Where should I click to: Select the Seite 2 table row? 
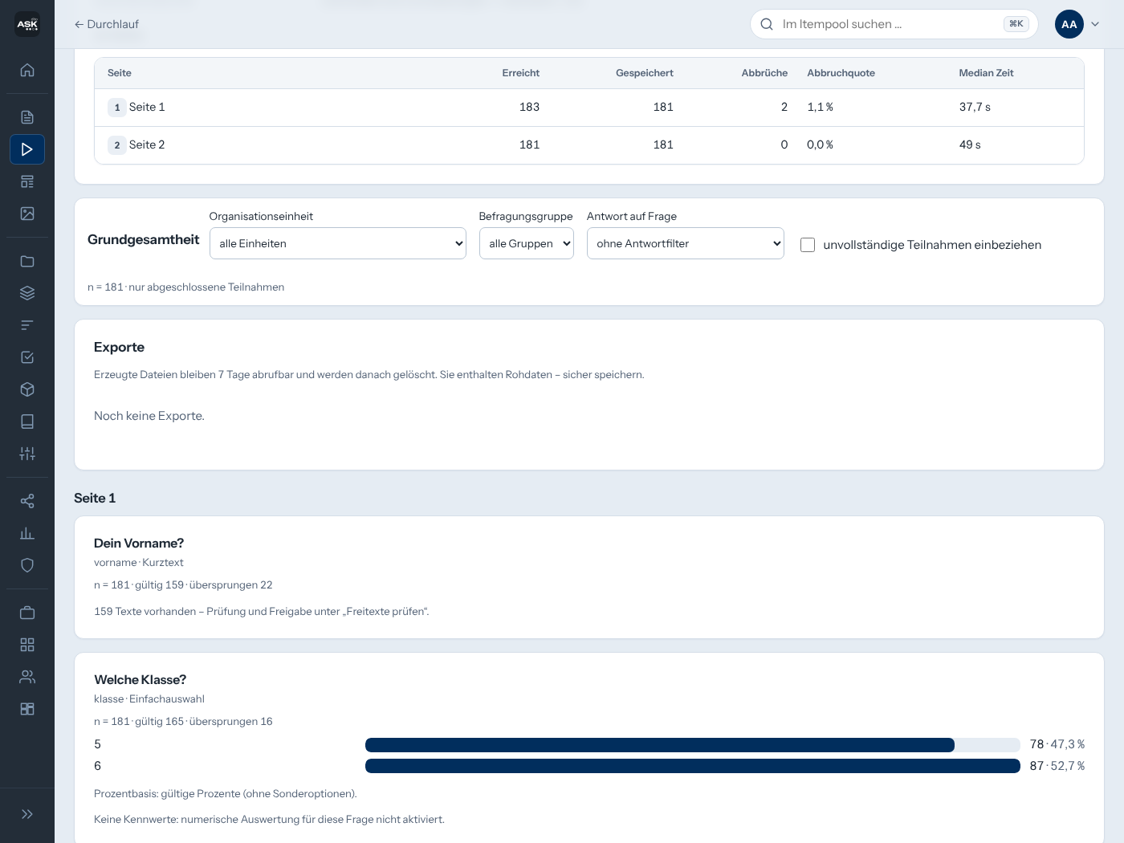pos(589,145)
